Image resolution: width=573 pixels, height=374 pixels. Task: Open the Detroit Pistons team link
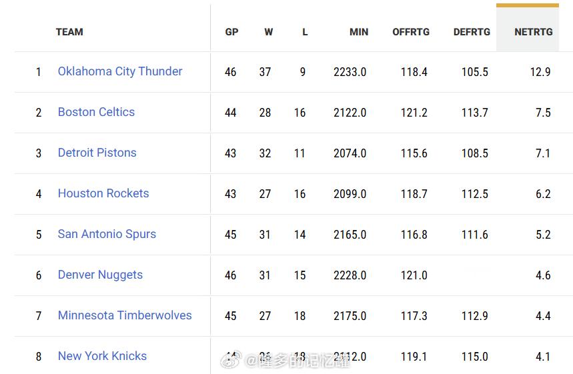(x=97, y=153)
